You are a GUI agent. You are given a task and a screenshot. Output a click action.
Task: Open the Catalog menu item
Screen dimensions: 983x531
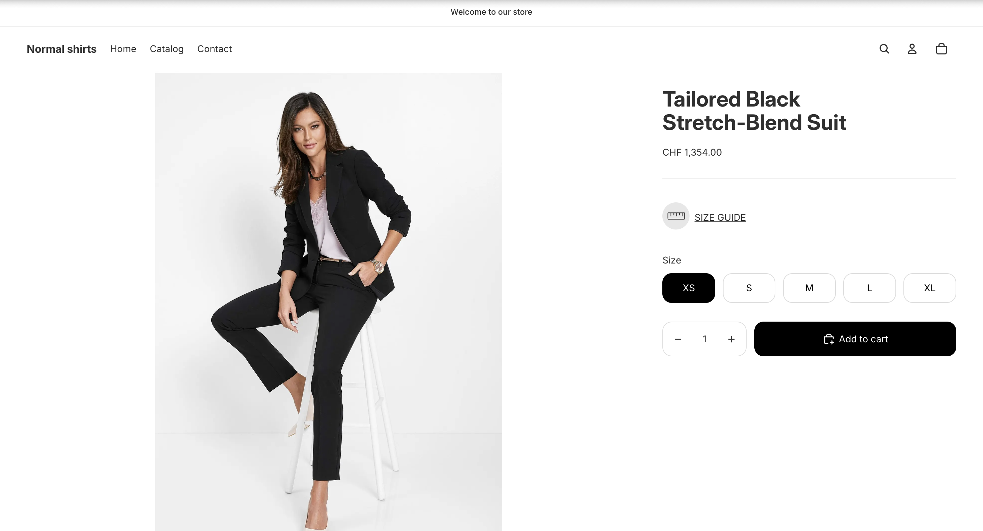coord(167,49)
